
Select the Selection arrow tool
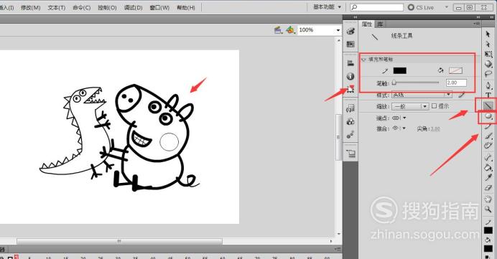488,34
